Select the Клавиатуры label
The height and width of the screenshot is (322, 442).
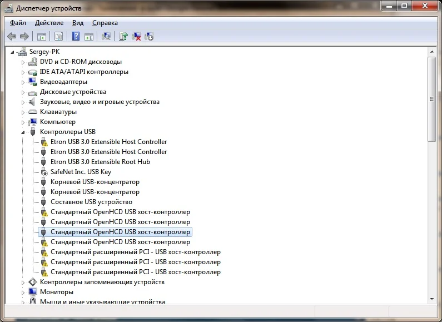(58, 112)
